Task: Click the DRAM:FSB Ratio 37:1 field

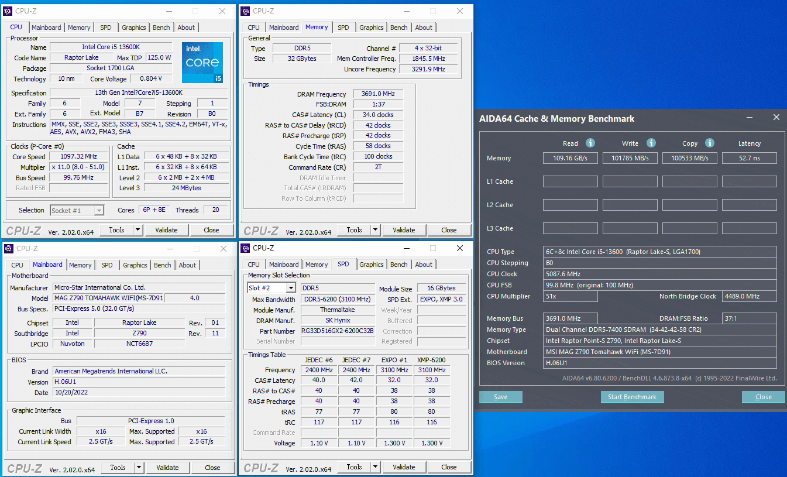Action: (x=750, y=318)
